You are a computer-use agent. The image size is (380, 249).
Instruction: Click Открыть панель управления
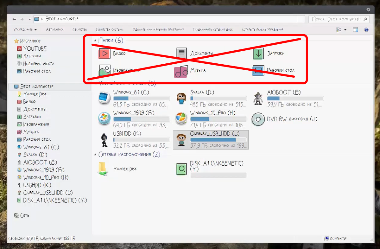(263, 29)
